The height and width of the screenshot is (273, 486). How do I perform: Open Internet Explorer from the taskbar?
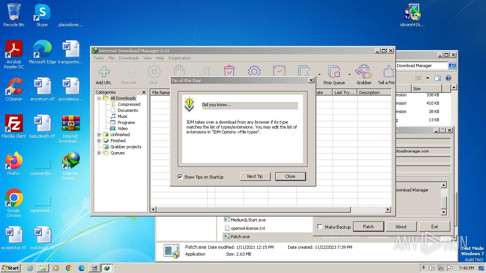click(30, 268)
